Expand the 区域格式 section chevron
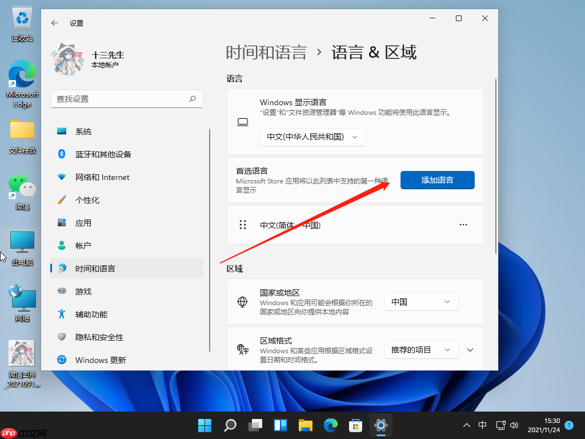 (x=471, y=349)
